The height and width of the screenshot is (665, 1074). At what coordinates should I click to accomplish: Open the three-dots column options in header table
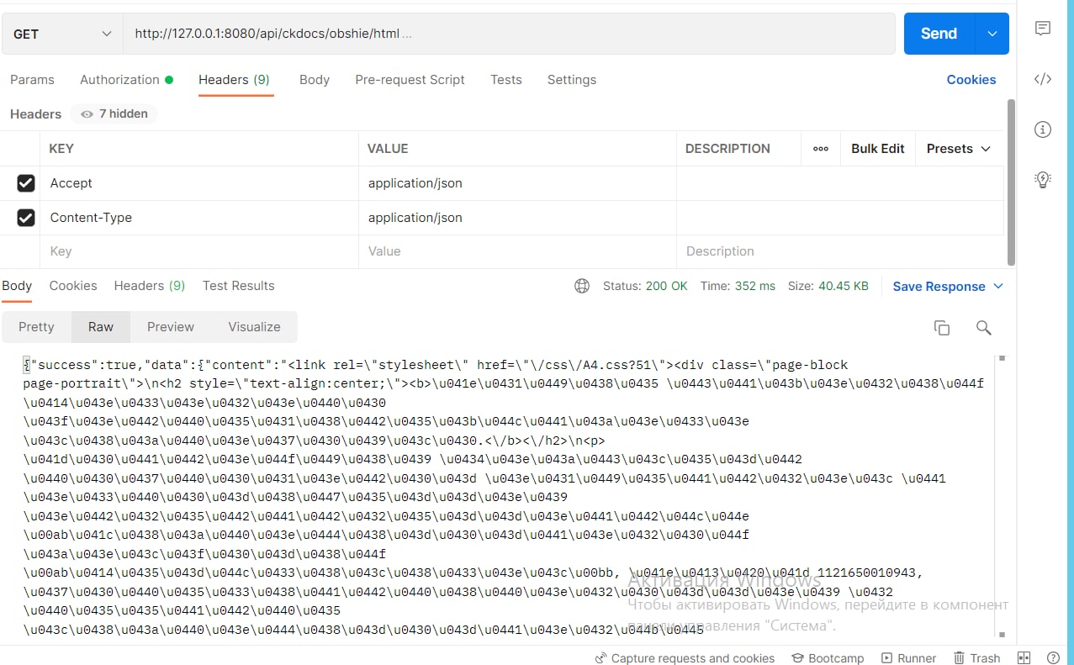pyautogui.click(x=821, y=149)
